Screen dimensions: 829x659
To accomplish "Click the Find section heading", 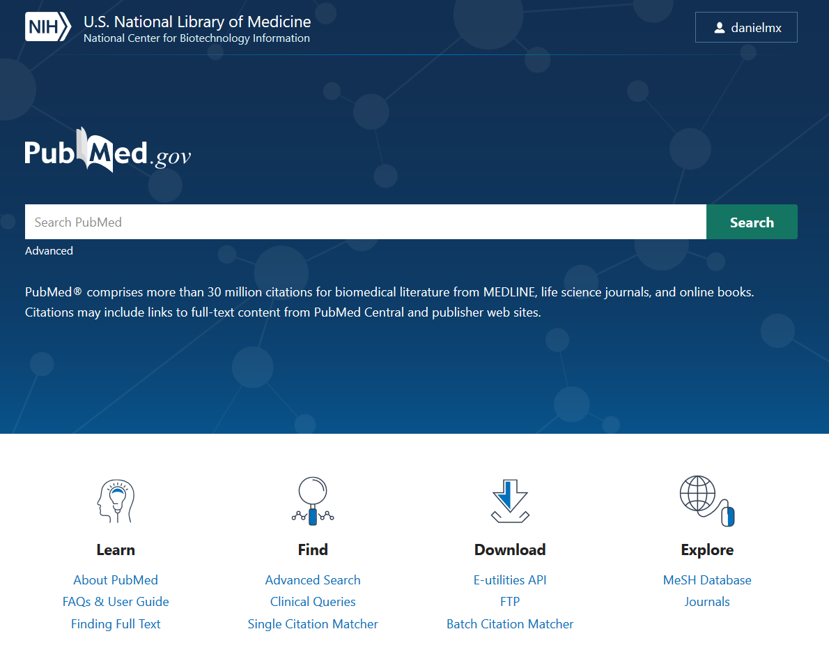I will click(313, 550).
